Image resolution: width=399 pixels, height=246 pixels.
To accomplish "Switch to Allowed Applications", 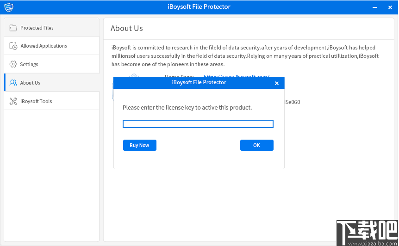I will tap(52, 46).
